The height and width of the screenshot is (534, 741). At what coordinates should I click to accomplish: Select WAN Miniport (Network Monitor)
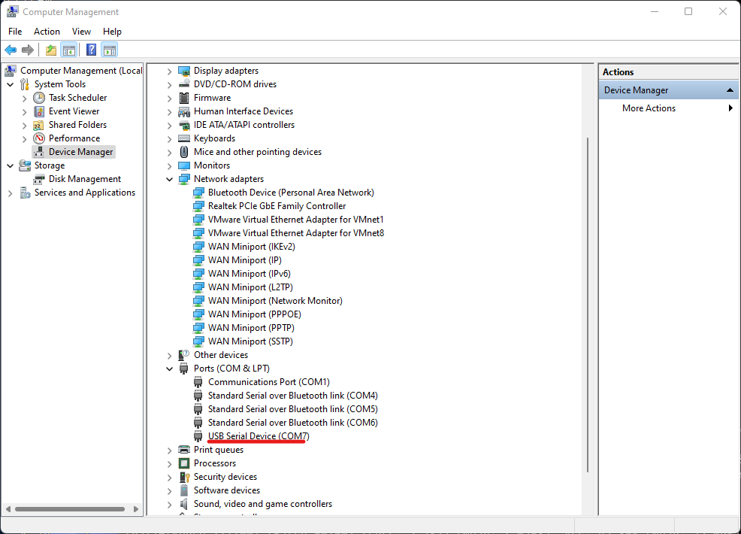point(276,301)
